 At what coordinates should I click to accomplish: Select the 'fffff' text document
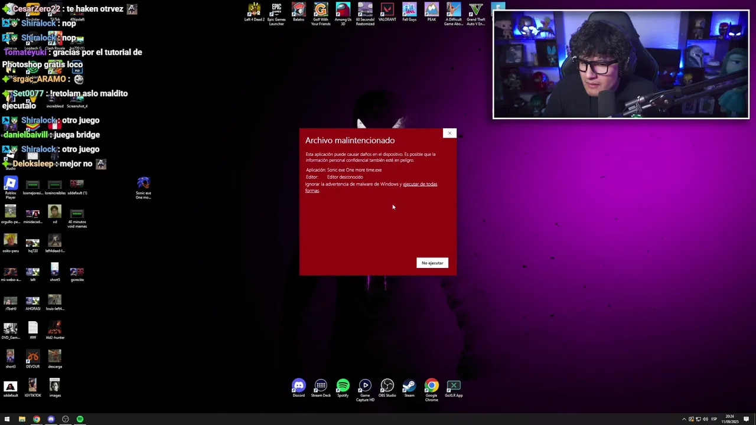pyautogui.click(x=32, y=331)
